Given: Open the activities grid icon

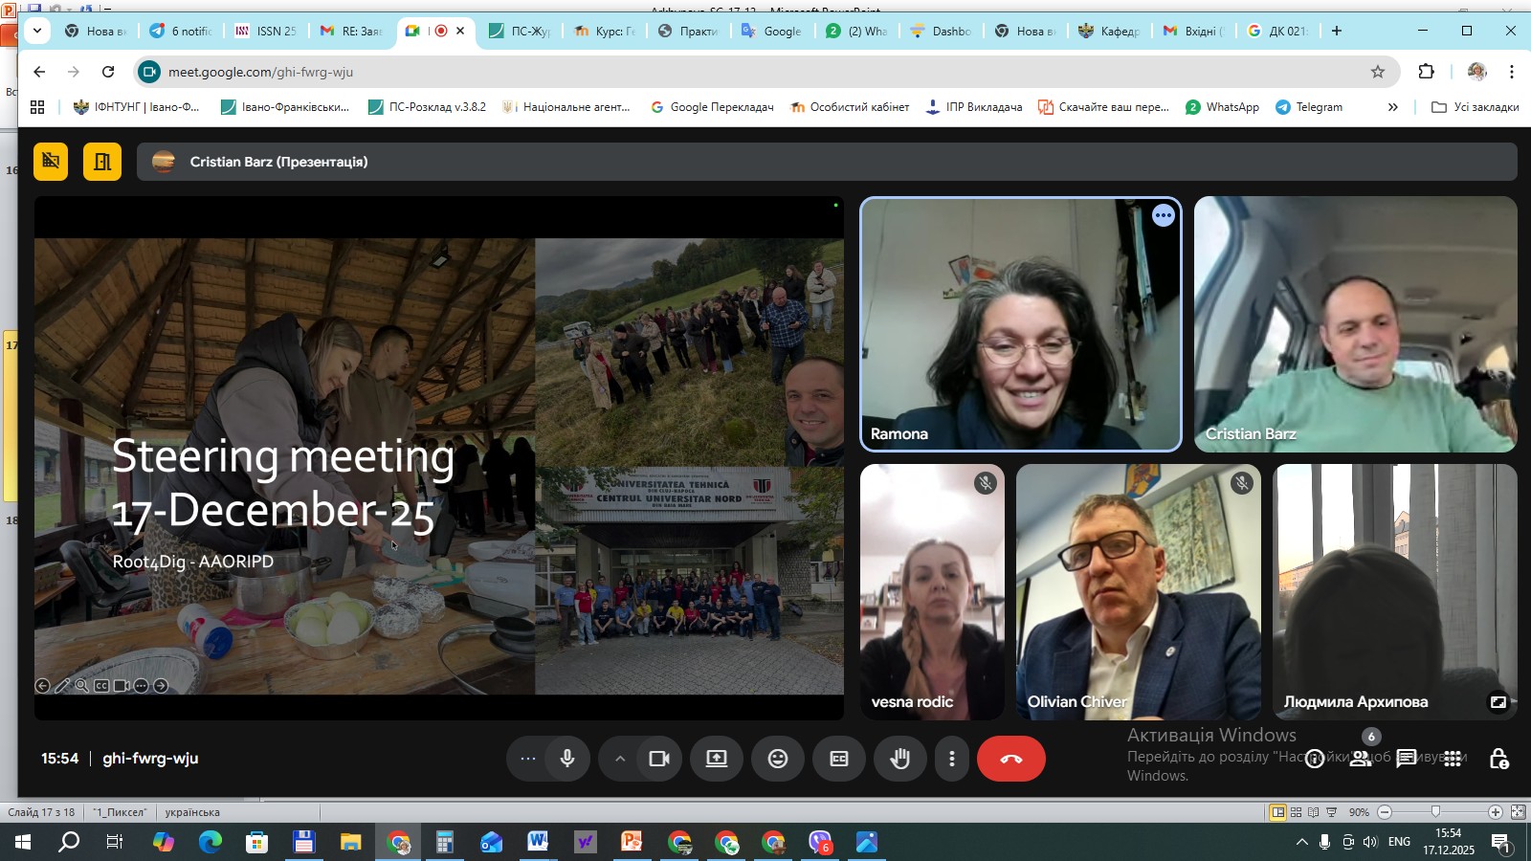Looking at the screenshot, I should point(1453,759).
